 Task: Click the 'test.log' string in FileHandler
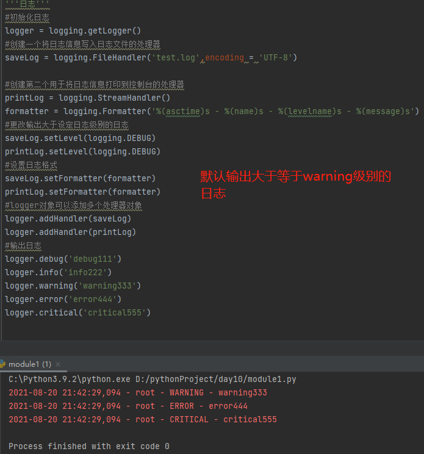(x=176, y=57)
